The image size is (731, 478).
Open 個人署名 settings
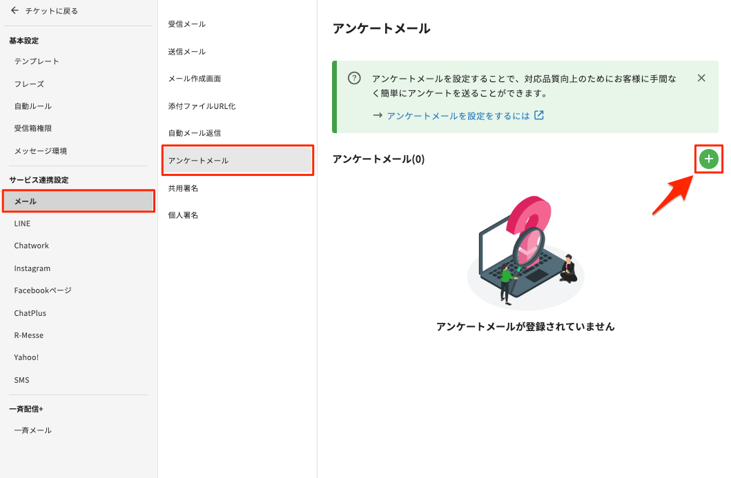tap(184, 215)
